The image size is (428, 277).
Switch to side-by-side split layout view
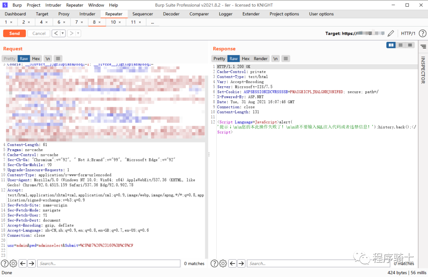pyautogui.click(x=391, y=45)
